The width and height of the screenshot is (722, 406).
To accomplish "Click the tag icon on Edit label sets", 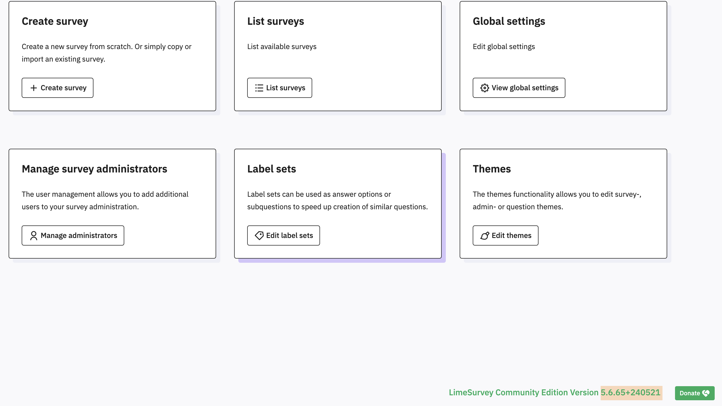I will [259, 236].
